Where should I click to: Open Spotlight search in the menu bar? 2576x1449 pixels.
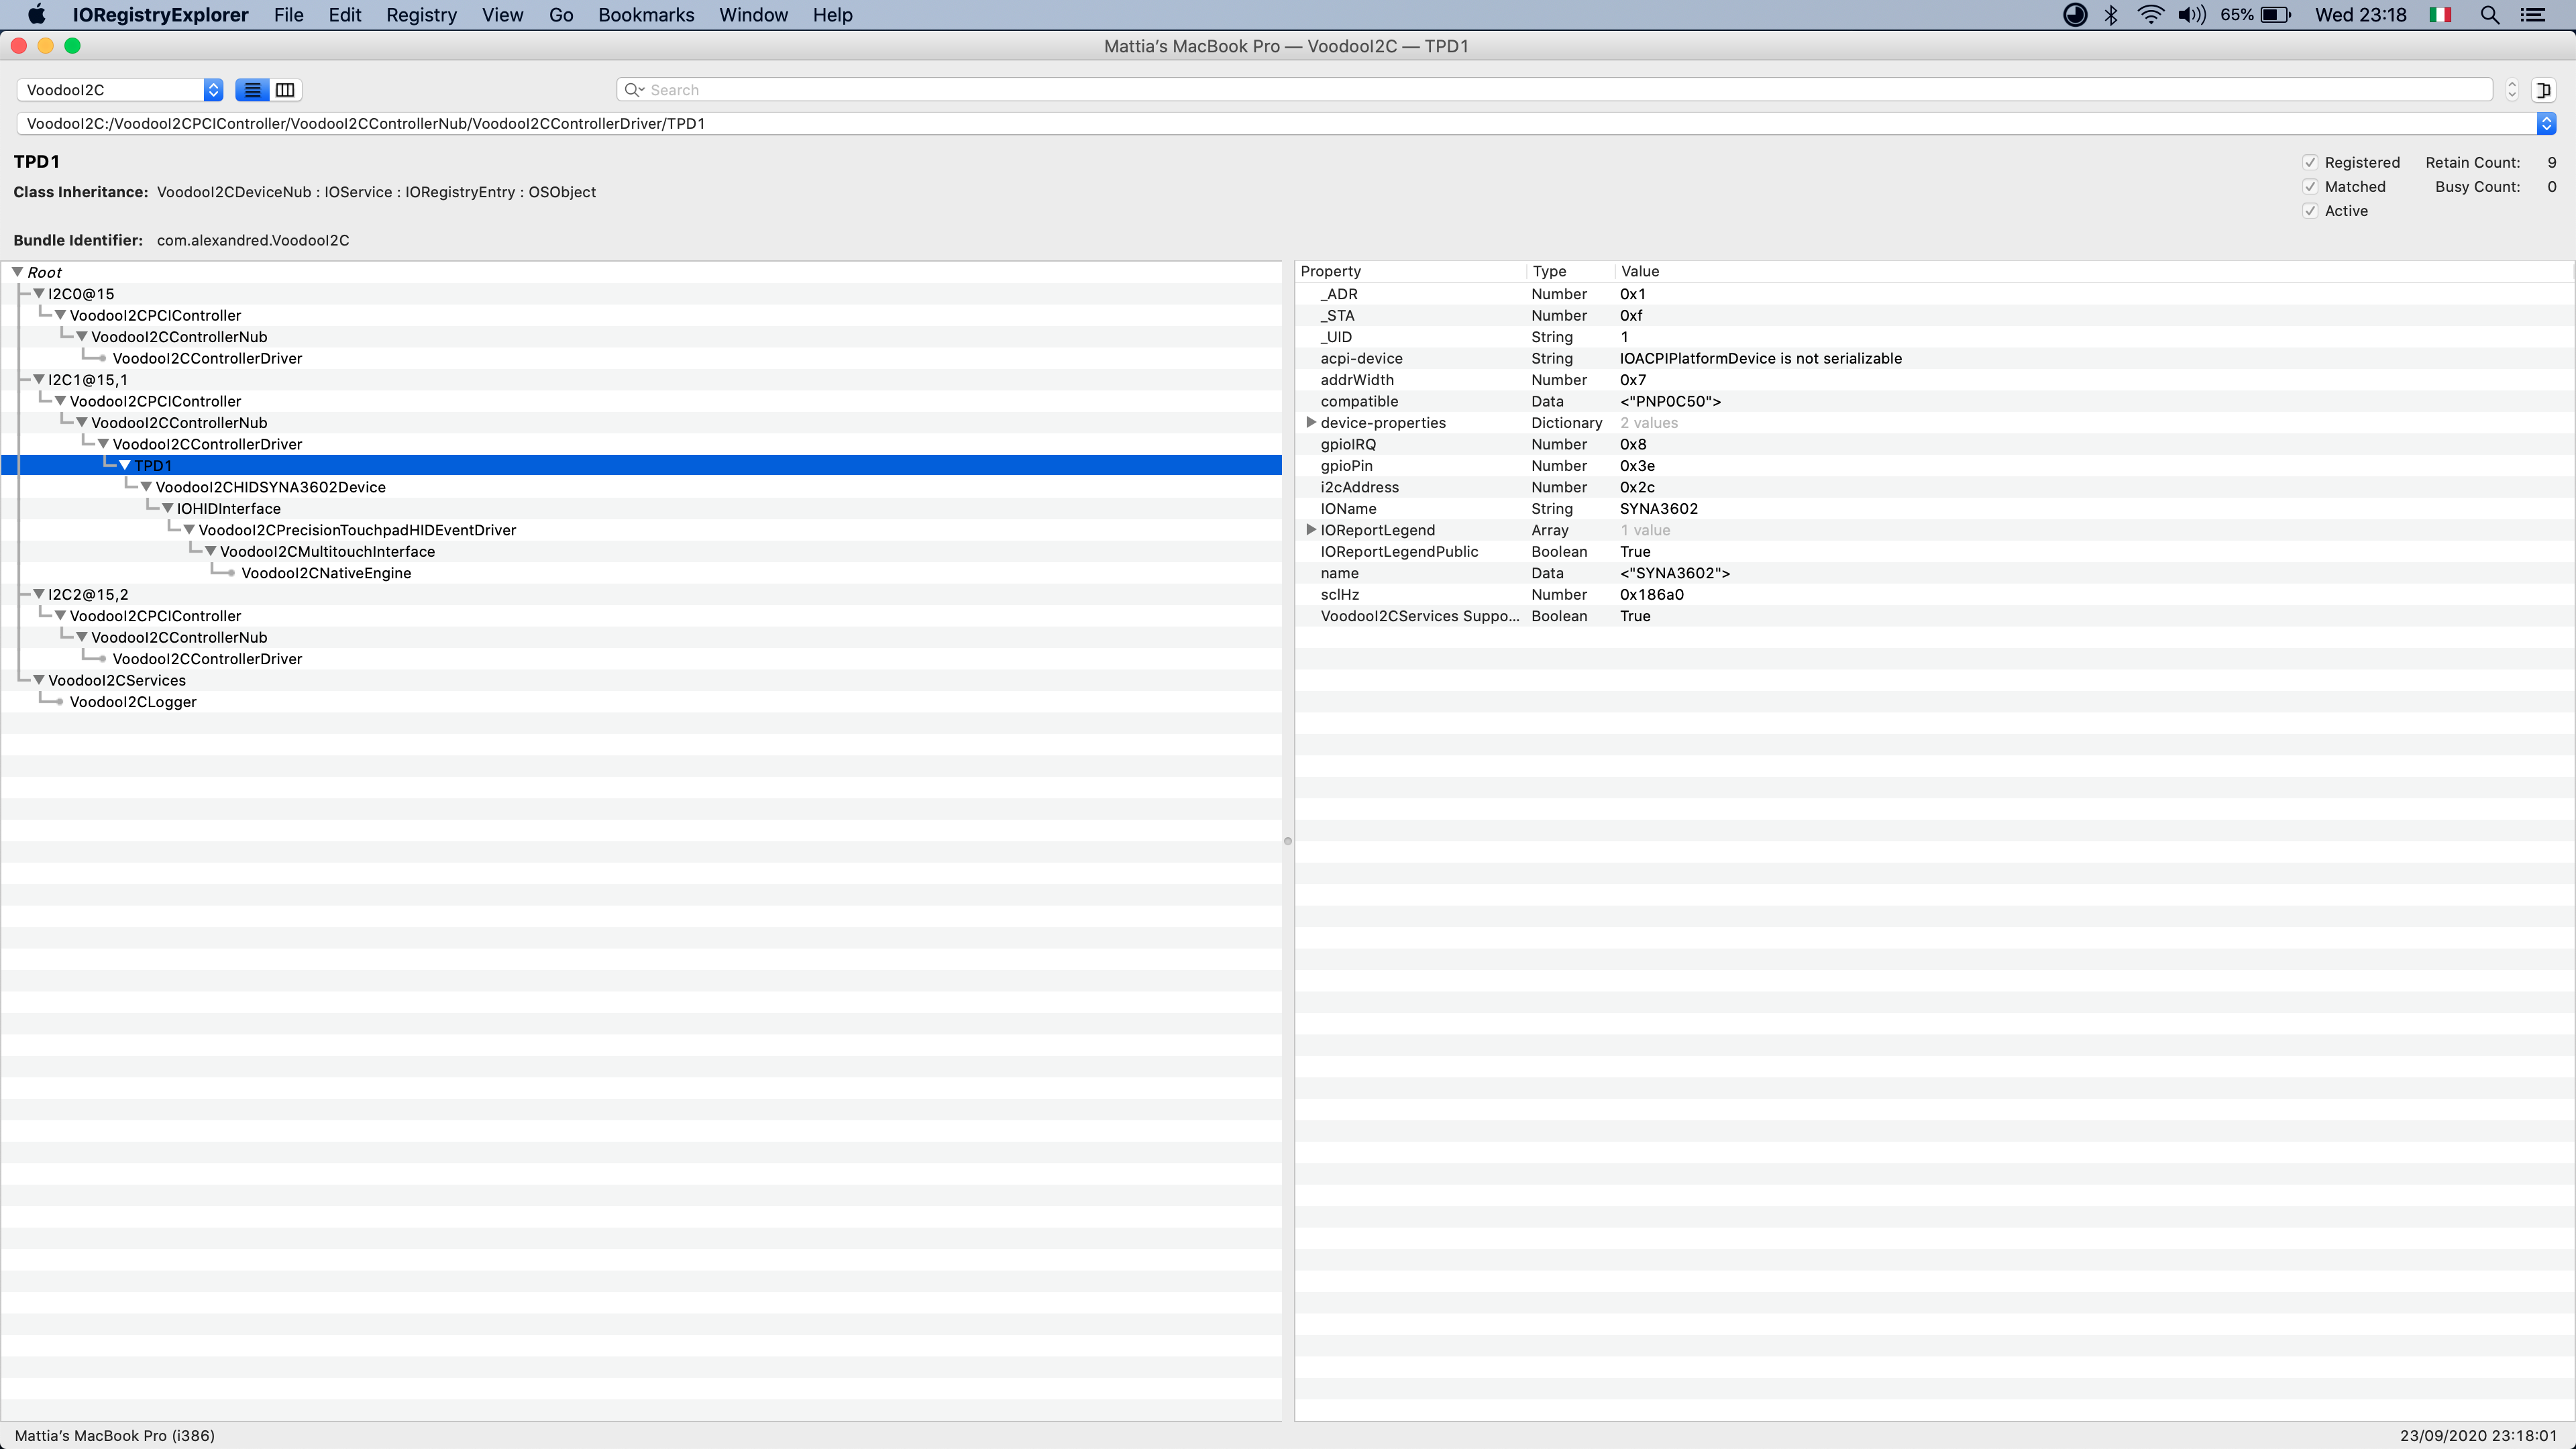click(2489, 15)
